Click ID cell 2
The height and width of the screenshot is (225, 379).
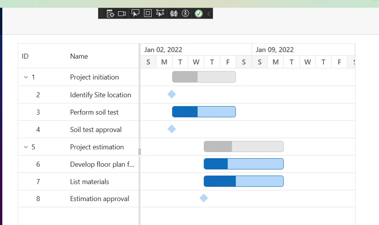point(42,95)
